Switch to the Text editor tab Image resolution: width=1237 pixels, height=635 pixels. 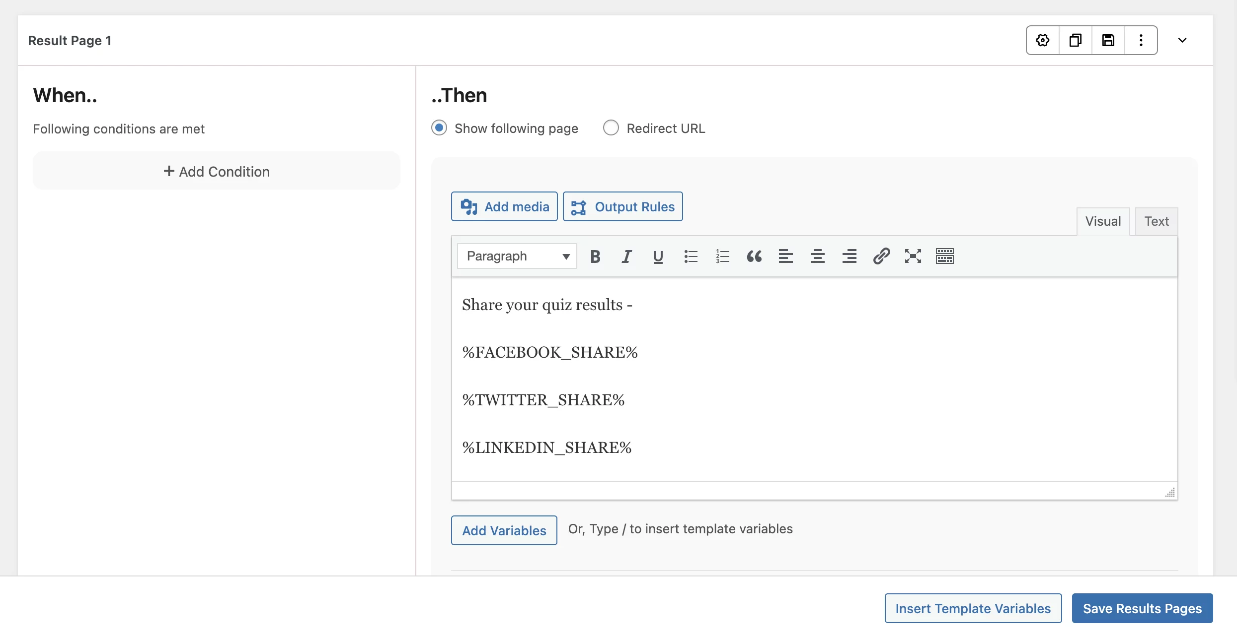1157,221
